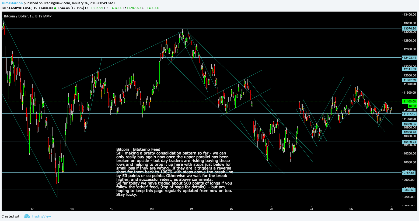Click the green up-triangle price change icon

click(55, 8)
